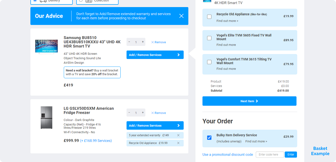Screen dimensions: 336x162
Task: Remove LG Fridge Freezer from basket
Action: point(159,113)
